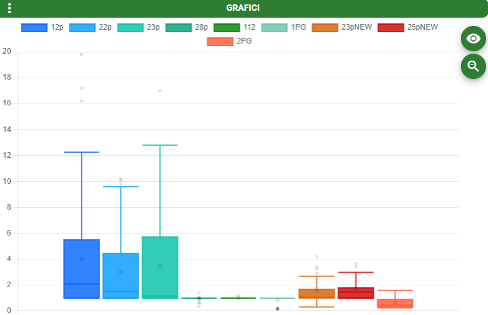Click the GRAFICI header title
Viewport: 488px width, 315px height.
pos(243,8)
